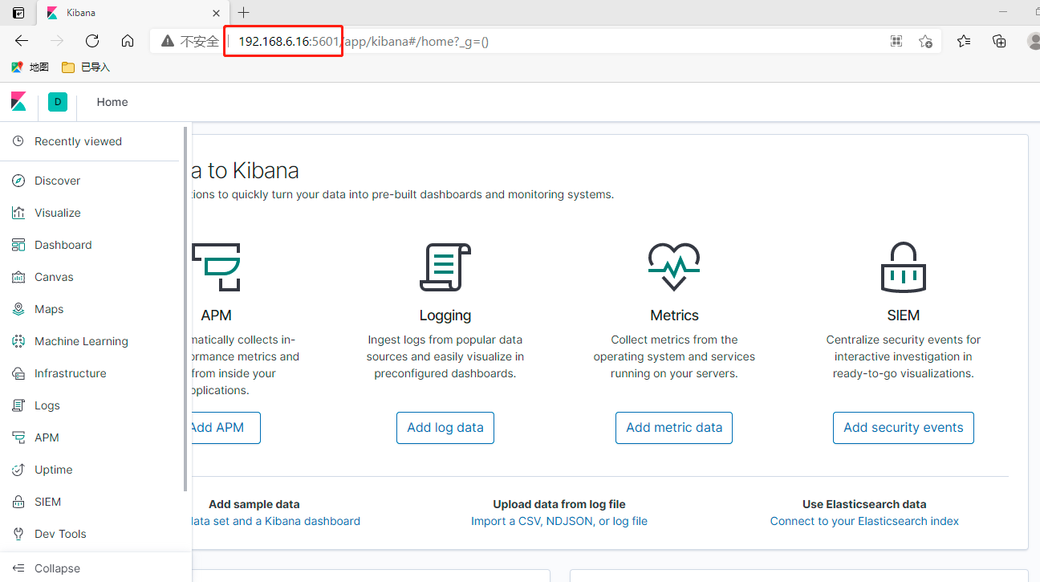1040x582 pixels.
Task: Open the Collections icon in toolbar
Action: (999, 41)
